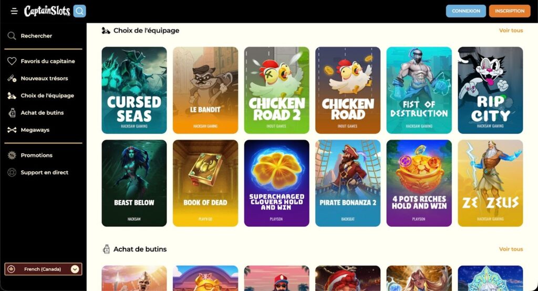Select the Megaways crossed icon
Screen dimensions: 538x291
click(12, 130)
